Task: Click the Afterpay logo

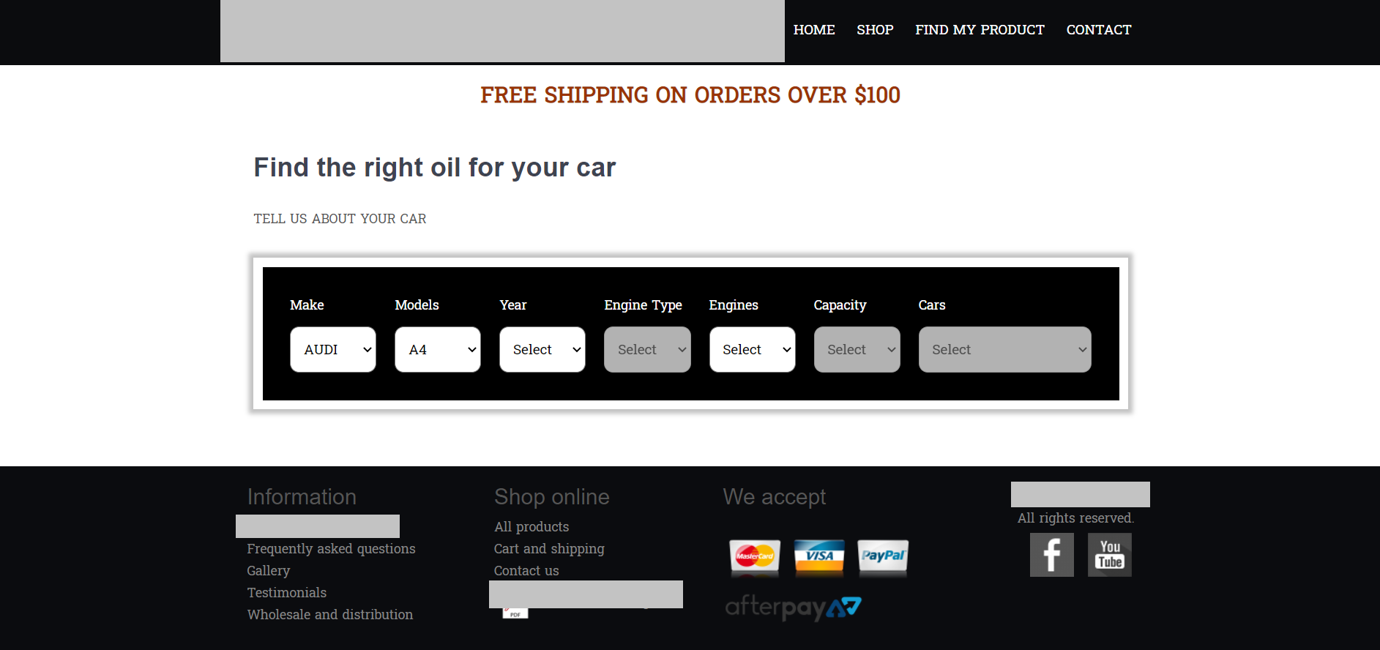Action: click(794, 608)
